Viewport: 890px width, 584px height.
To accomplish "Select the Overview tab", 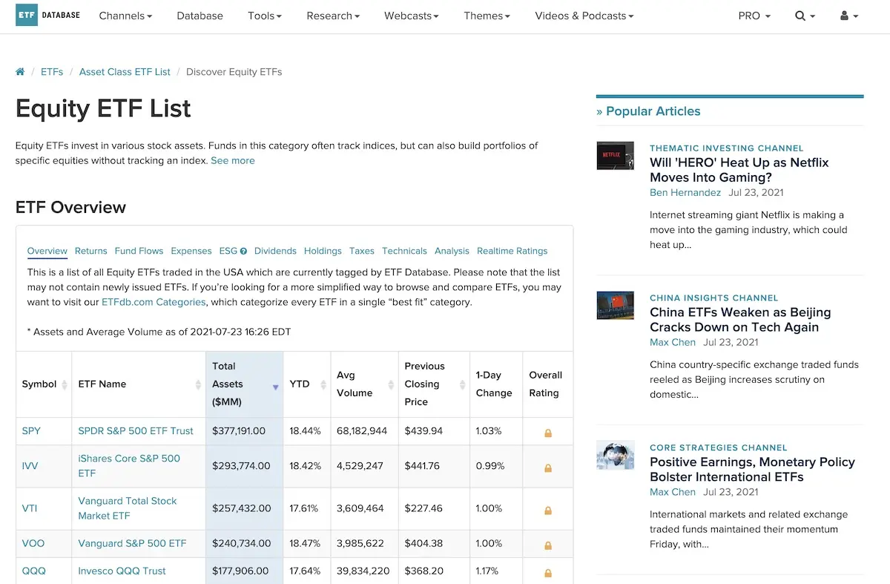I will click(x=47, y=251).
